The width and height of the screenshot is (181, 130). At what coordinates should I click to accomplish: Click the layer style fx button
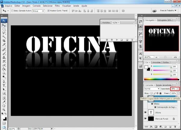coord(151,127)
